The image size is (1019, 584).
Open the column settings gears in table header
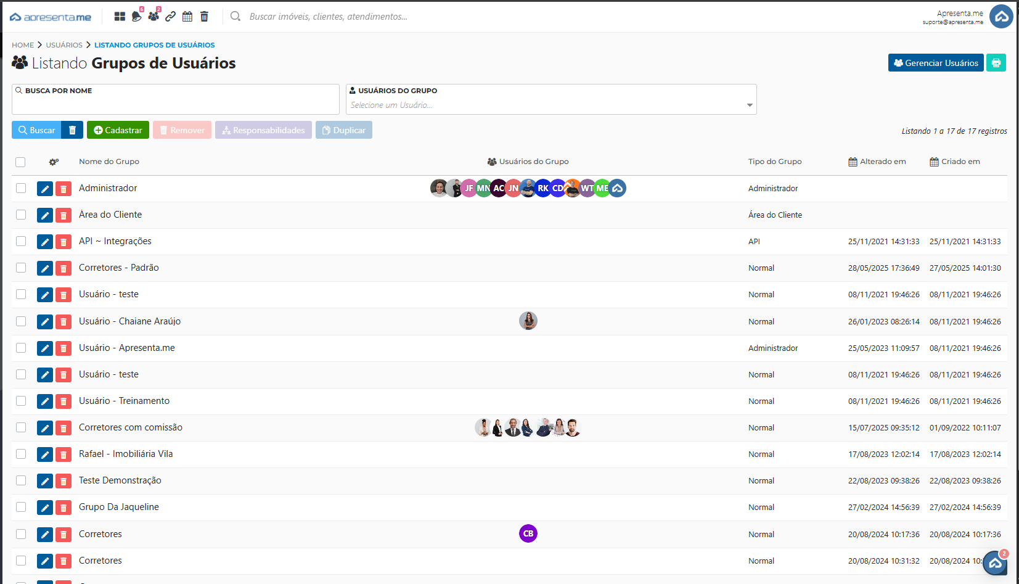click(54, 162)
